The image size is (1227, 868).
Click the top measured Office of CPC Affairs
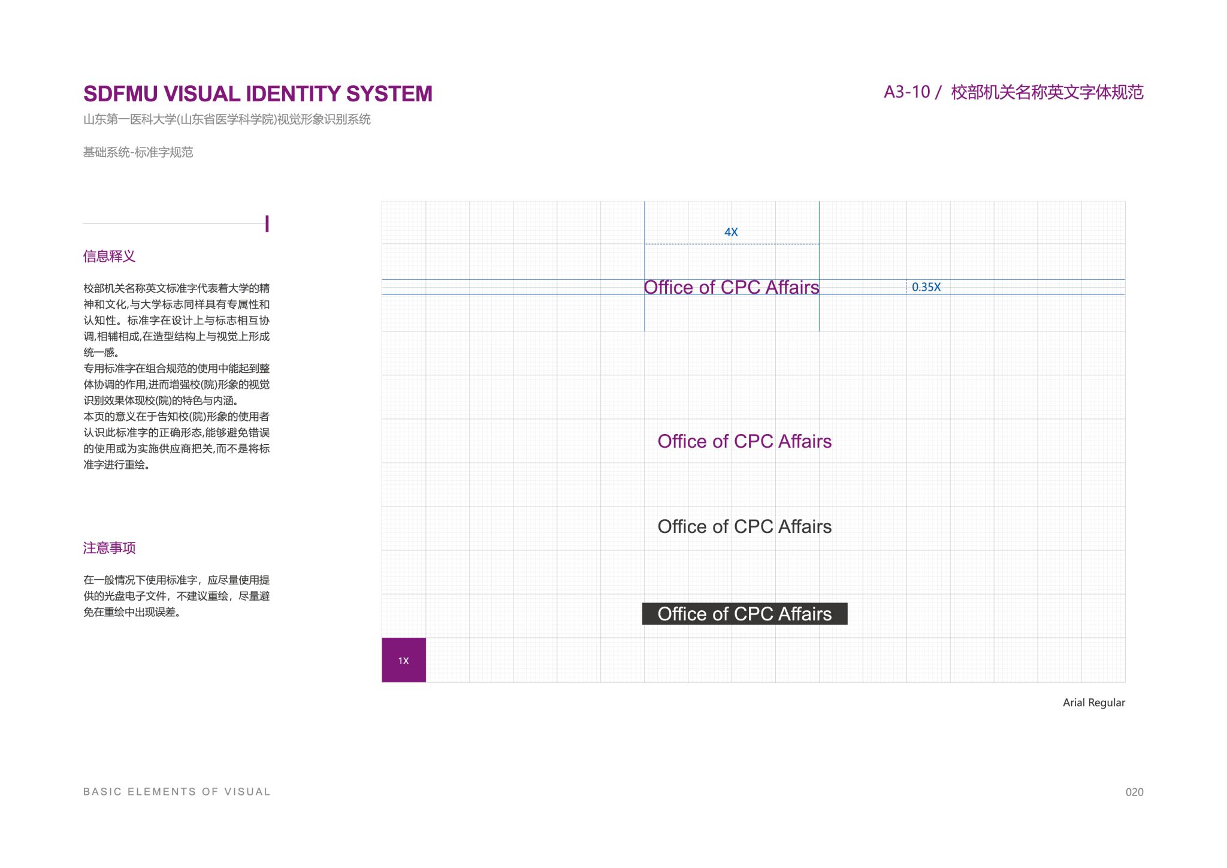731,287
